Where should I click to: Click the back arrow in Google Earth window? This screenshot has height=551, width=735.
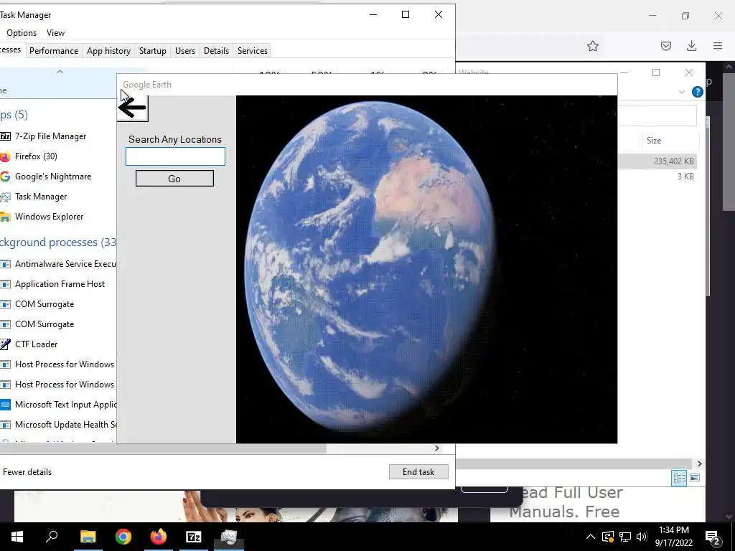(x=132, y=108)
